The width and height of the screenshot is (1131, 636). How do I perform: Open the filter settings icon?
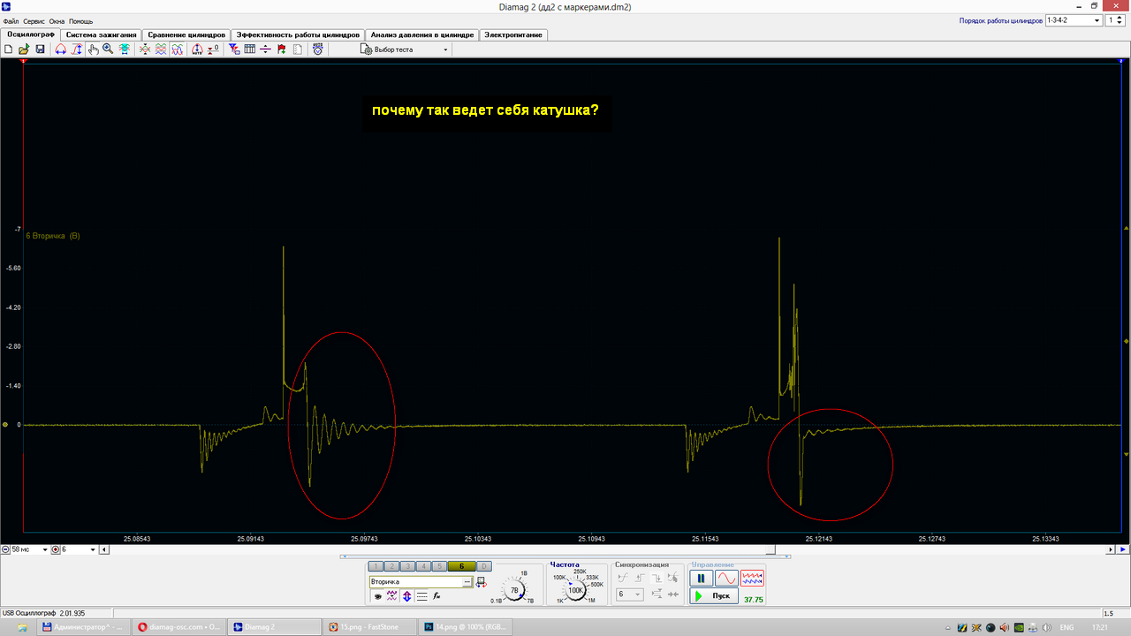(x=235, y=49)
